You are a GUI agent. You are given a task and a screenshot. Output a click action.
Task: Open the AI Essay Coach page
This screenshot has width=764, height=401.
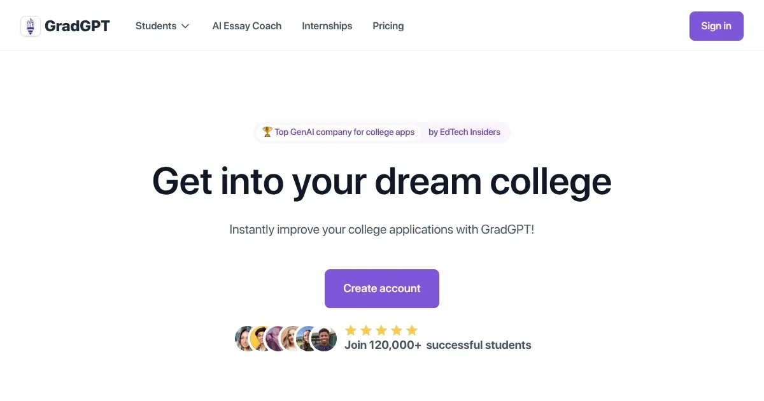247,26
